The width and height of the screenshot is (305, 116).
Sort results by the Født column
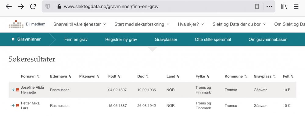(x=114, y=76)
